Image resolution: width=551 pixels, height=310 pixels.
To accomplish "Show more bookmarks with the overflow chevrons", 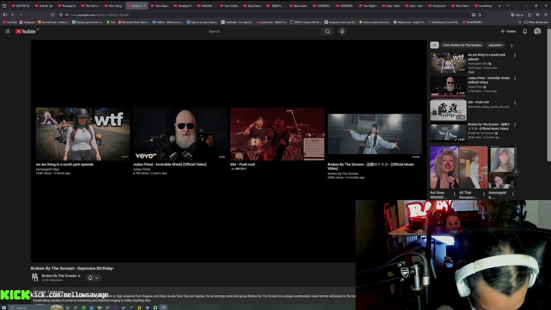I will tap(520, 22).
